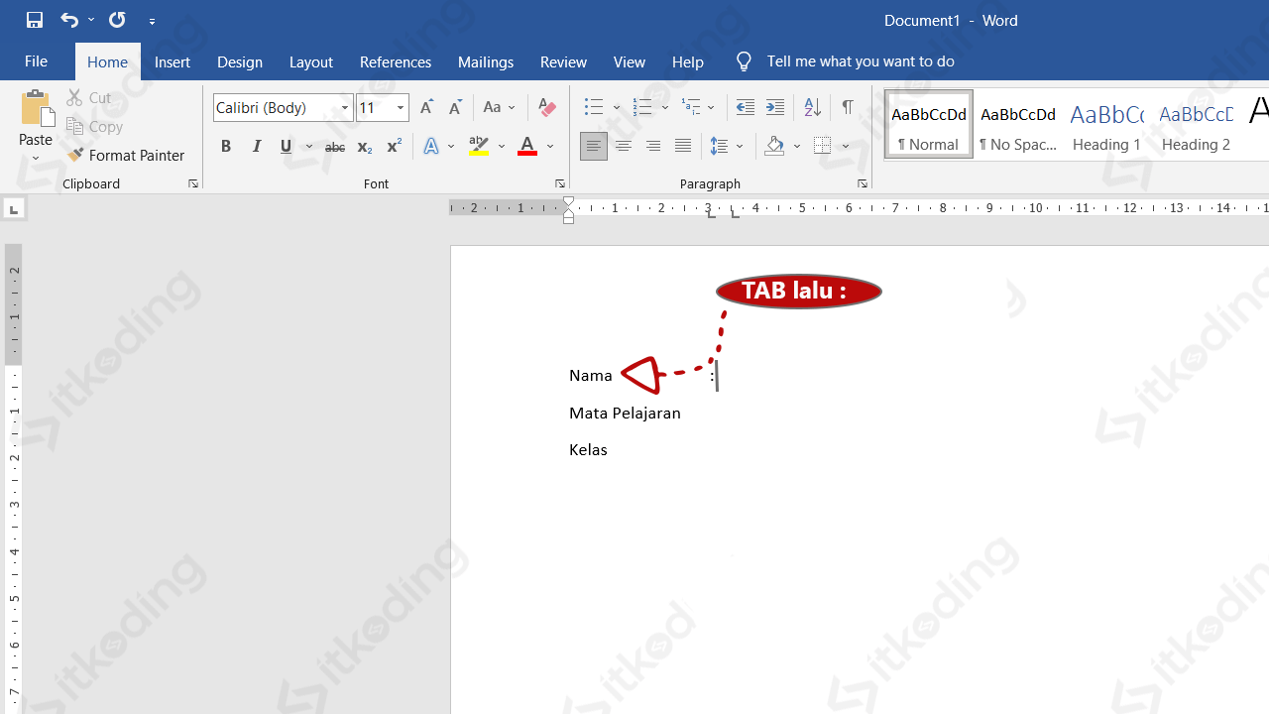Toggle Underline formatting
The width and height of the screenshot is (1269, 714).
click(x=287, y=147)
